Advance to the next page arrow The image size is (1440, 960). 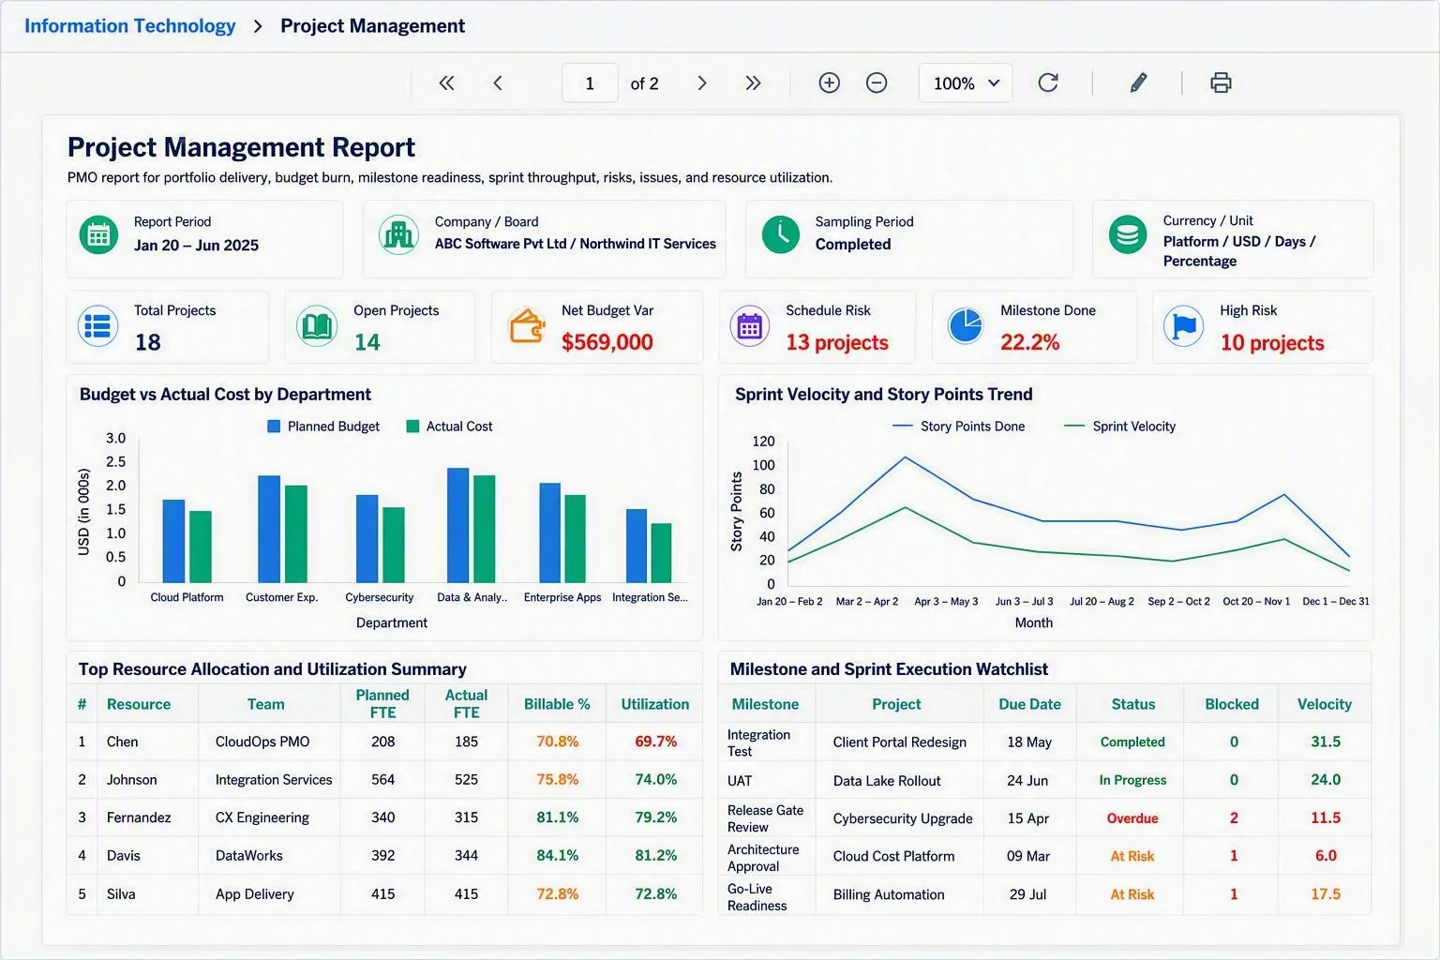tap(701, 83)
